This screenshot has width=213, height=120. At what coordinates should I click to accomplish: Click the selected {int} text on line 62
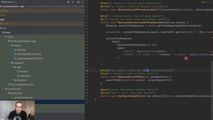[146, 70]
